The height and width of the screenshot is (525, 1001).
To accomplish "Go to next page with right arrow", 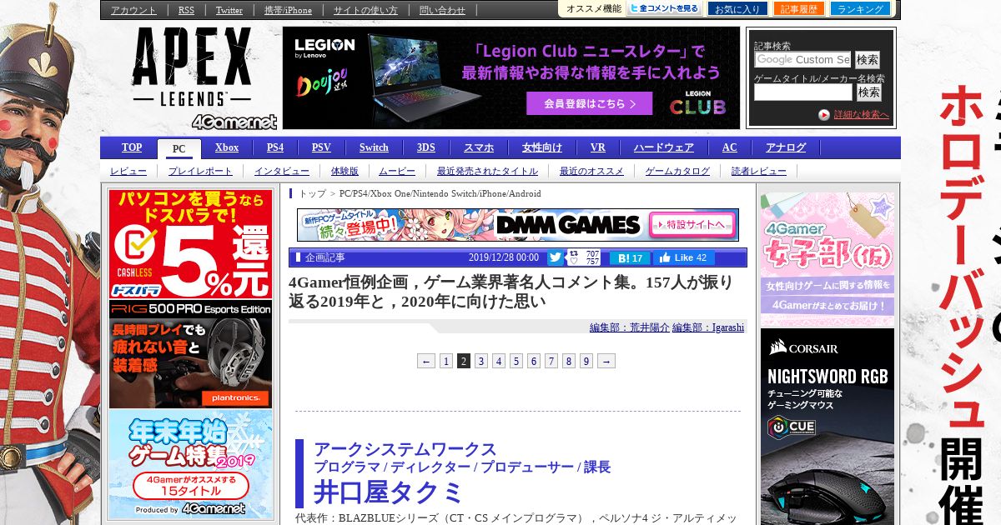I will point(606,361).
